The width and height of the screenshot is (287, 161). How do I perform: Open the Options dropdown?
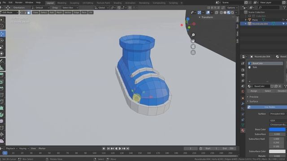[x=232, y=8]
